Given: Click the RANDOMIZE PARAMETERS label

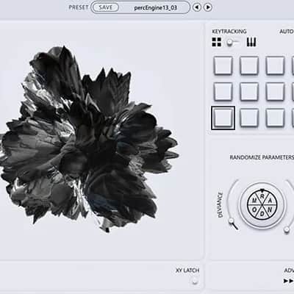Looking at the screenshot, I should 262,157.
